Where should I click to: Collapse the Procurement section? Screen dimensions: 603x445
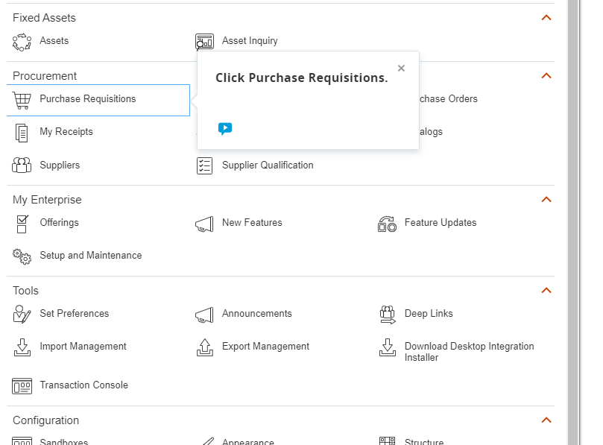(546, 76)
